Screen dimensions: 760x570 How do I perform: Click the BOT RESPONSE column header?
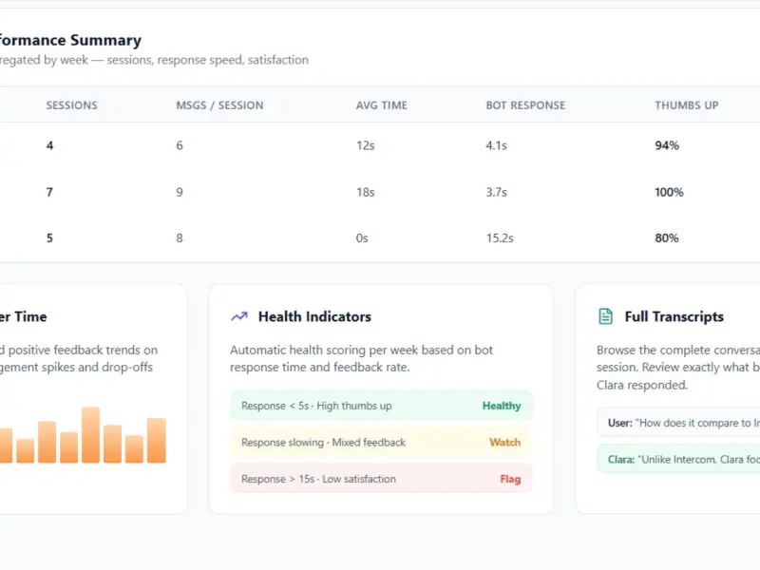tap(525, 105)
